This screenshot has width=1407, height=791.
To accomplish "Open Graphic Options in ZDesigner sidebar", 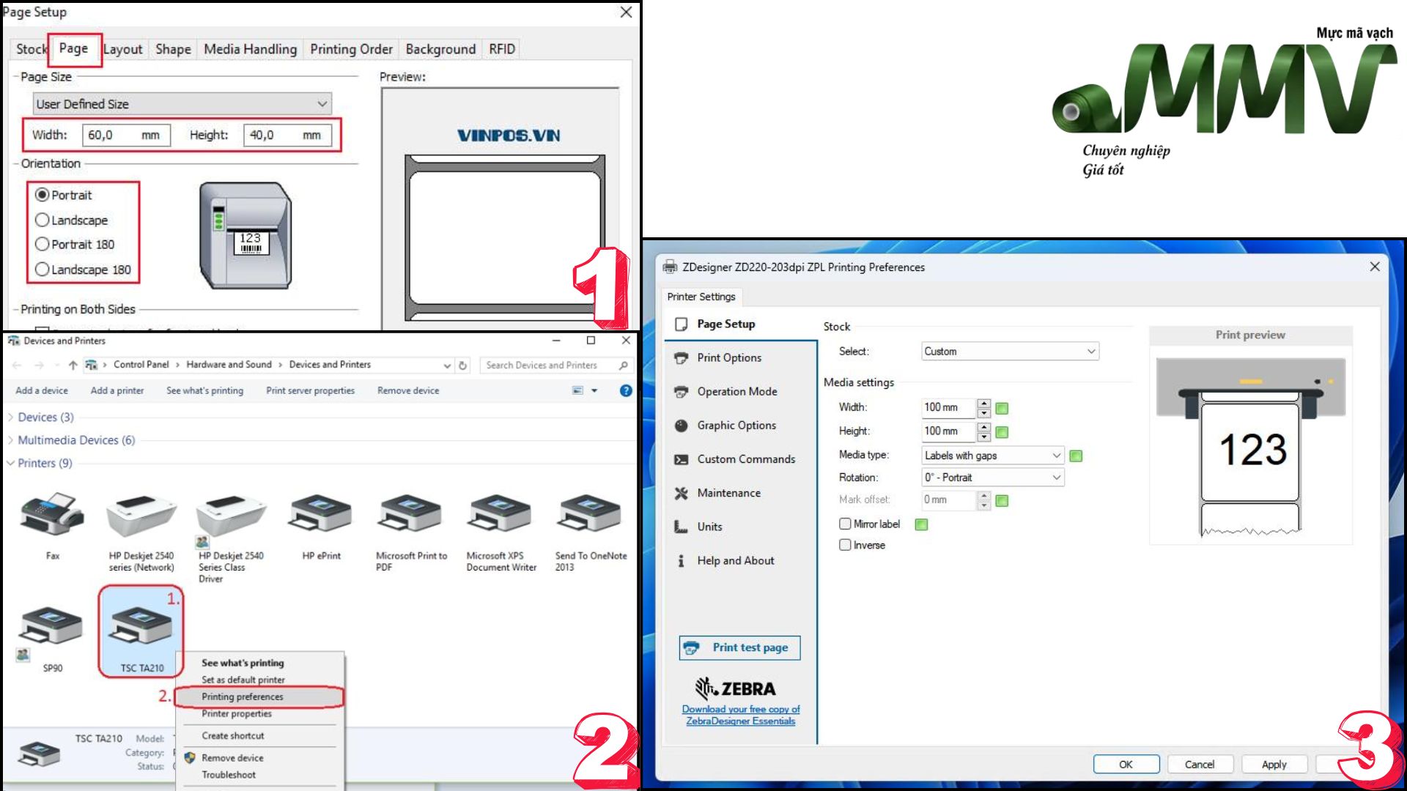I will pyautogui.click(x=736, y=425).
